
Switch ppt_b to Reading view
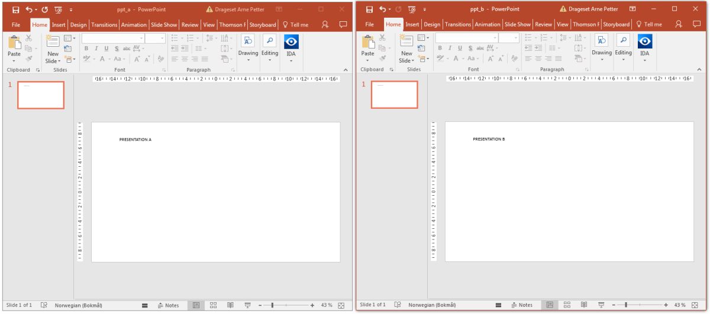tap(584, 305)
